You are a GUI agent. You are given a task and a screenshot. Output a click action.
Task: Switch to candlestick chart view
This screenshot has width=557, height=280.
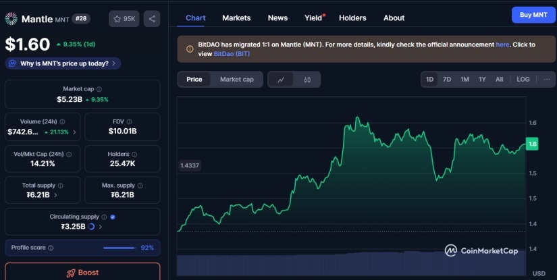[307, 80]
